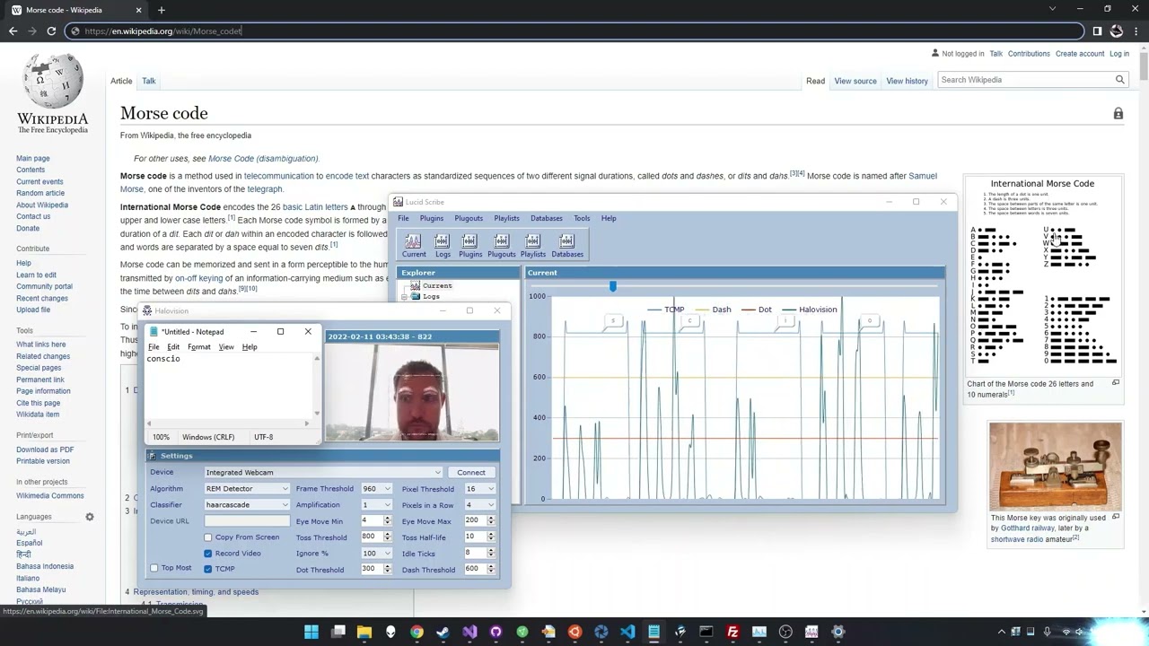This screenshot has width=1149, height=646.
Task: Open the Format menu in Notepad
Action: click(x=199, y=347)
